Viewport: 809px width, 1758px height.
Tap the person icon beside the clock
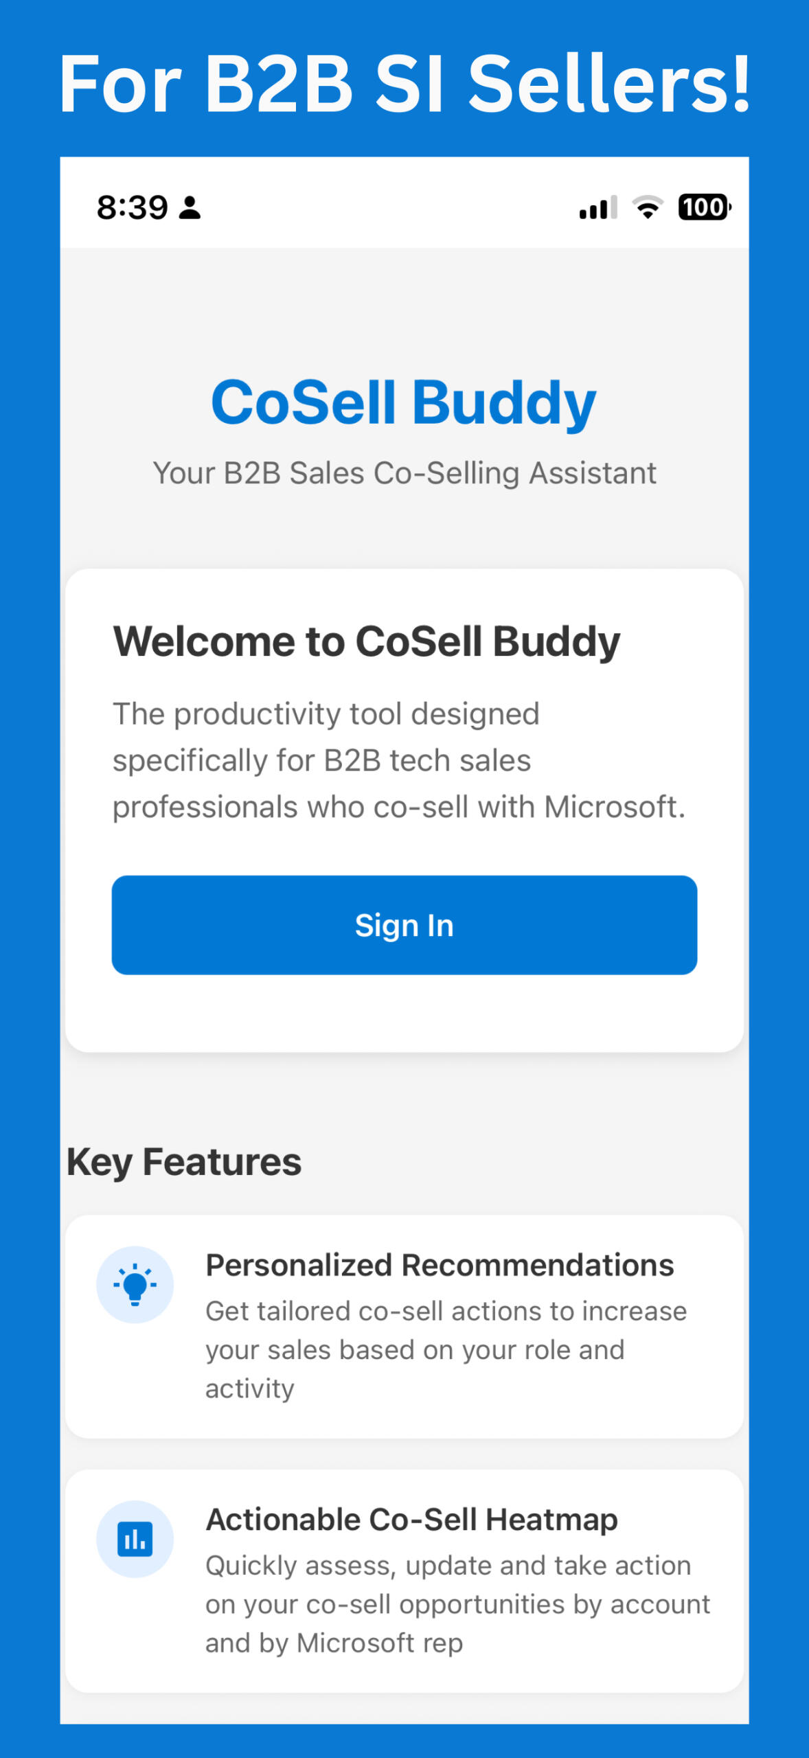(190, 207)
